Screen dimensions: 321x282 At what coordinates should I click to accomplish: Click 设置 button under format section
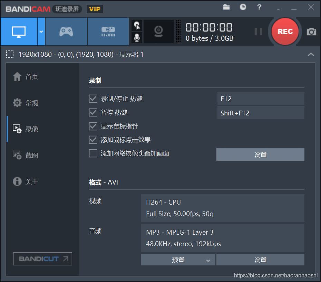pyautogui.click(x=260, y=260)
